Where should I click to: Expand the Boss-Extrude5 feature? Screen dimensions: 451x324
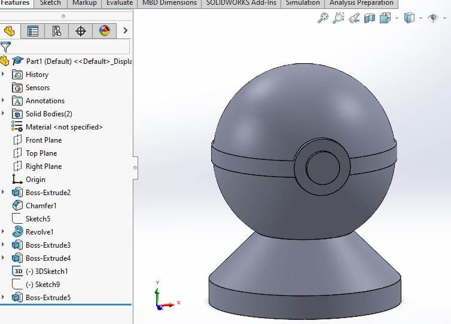pyautogui.click(x=3, y=297)
